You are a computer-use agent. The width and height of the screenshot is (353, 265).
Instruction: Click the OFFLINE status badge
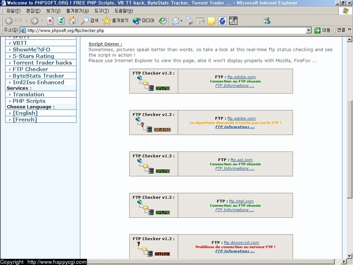[162, 254]
